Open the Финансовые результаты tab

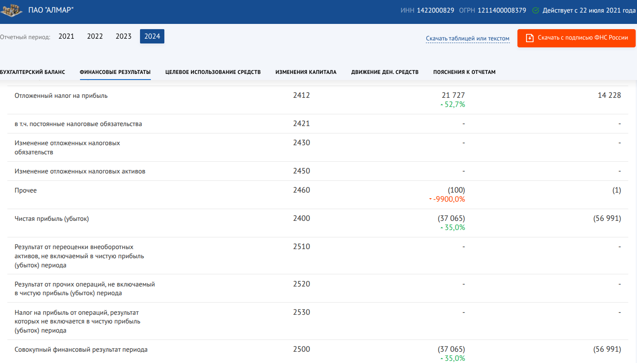(x=115, y=72)
